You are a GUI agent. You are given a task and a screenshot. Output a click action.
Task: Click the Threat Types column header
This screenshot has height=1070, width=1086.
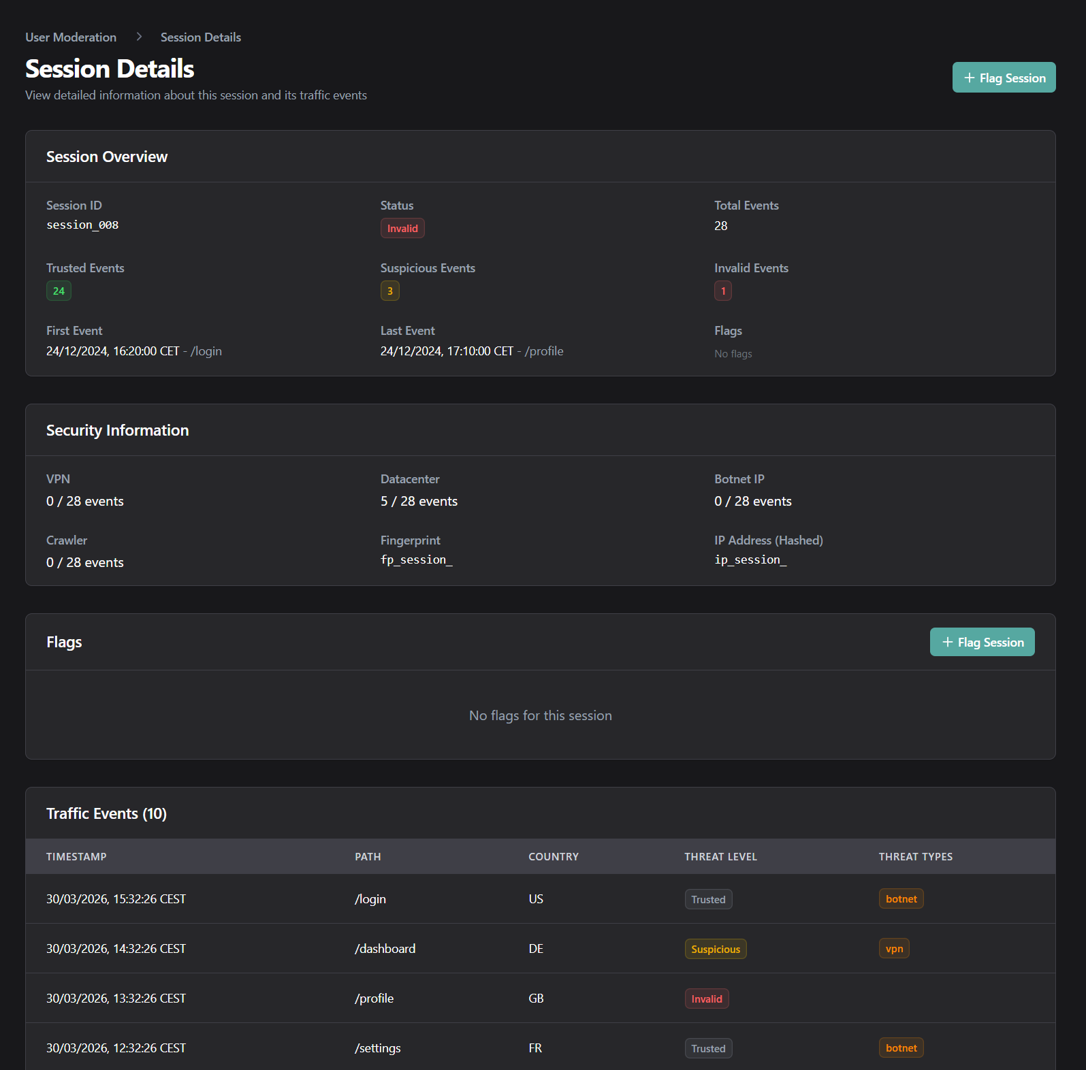(915, 857)
